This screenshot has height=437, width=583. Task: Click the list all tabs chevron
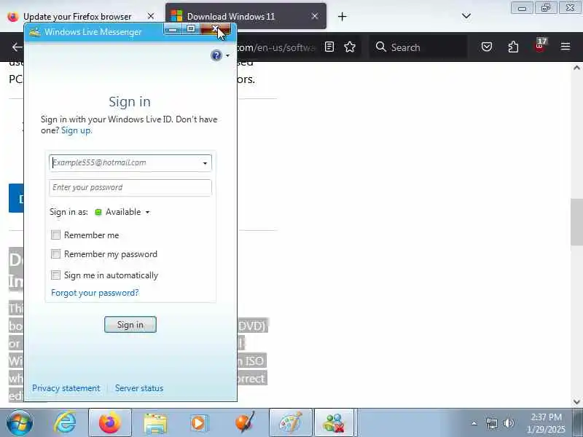[x=466, y=16]
